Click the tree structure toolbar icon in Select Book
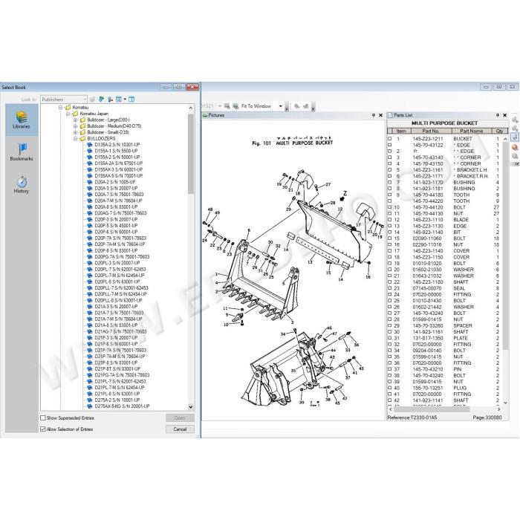Viewport: 520px width, 520px height. tap(110, 99)
